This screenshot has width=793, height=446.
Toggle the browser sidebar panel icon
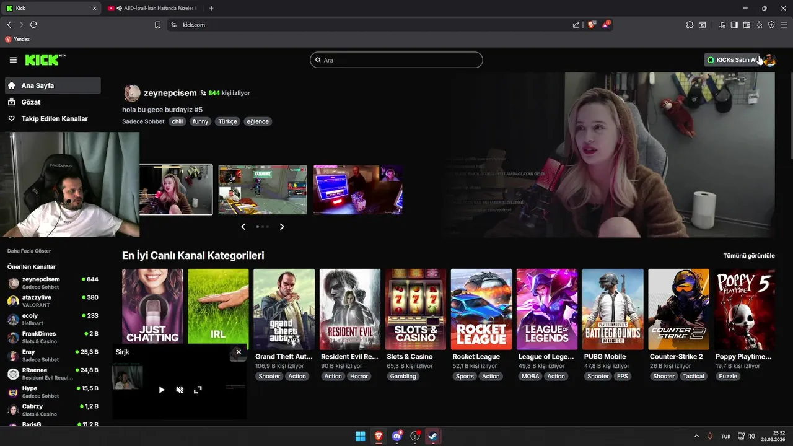click(x=734, y=25)
